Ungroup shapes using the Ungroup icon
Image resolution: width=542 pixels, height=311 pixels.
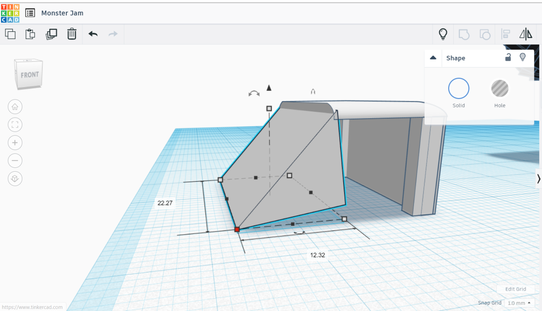coord(485,35)
